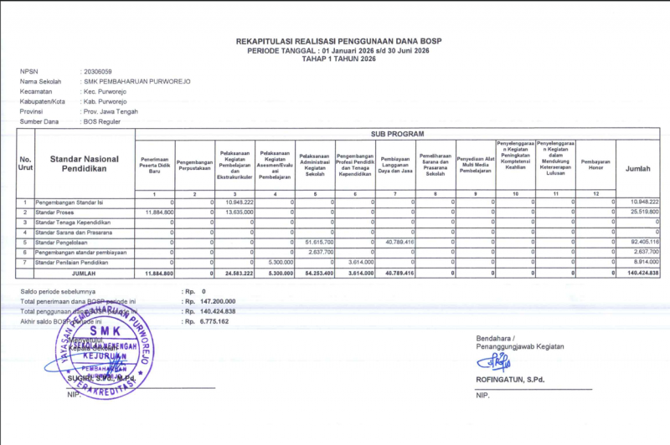Select "5.300.000" in the Standar Penilaian Pendidikan row
Image resolution: width=670 pixels, height=445 pixels.
(x=281, y=263)
